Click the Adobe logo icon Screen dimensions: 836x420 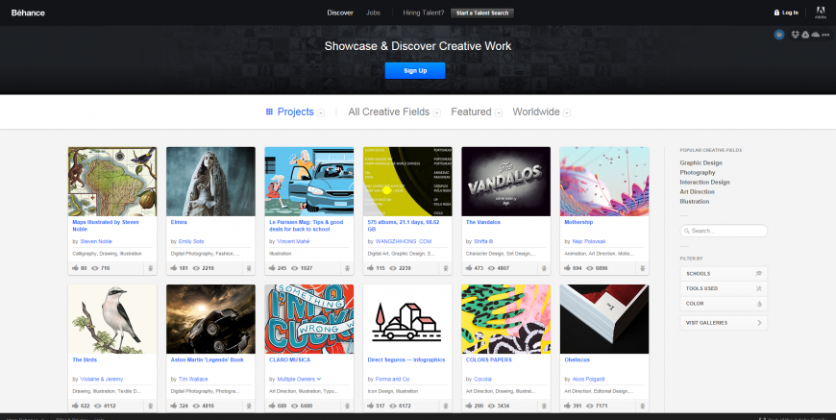[820, 12]
